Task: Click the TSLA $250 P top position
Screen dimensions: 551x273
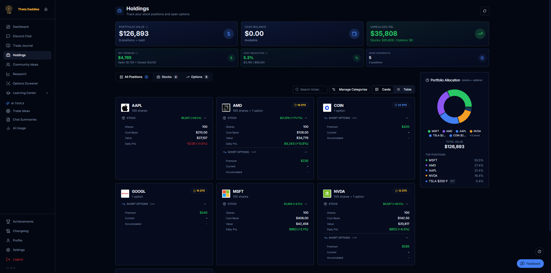Action: click(x=455, y=181)
